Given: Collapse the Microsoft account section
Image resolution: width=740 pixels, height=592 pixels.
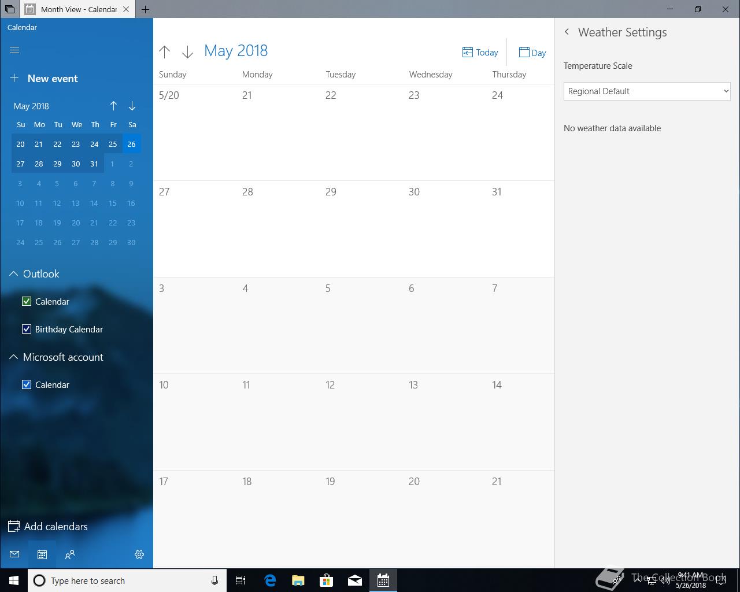Looking at the screenshot, I should [14, 357].
